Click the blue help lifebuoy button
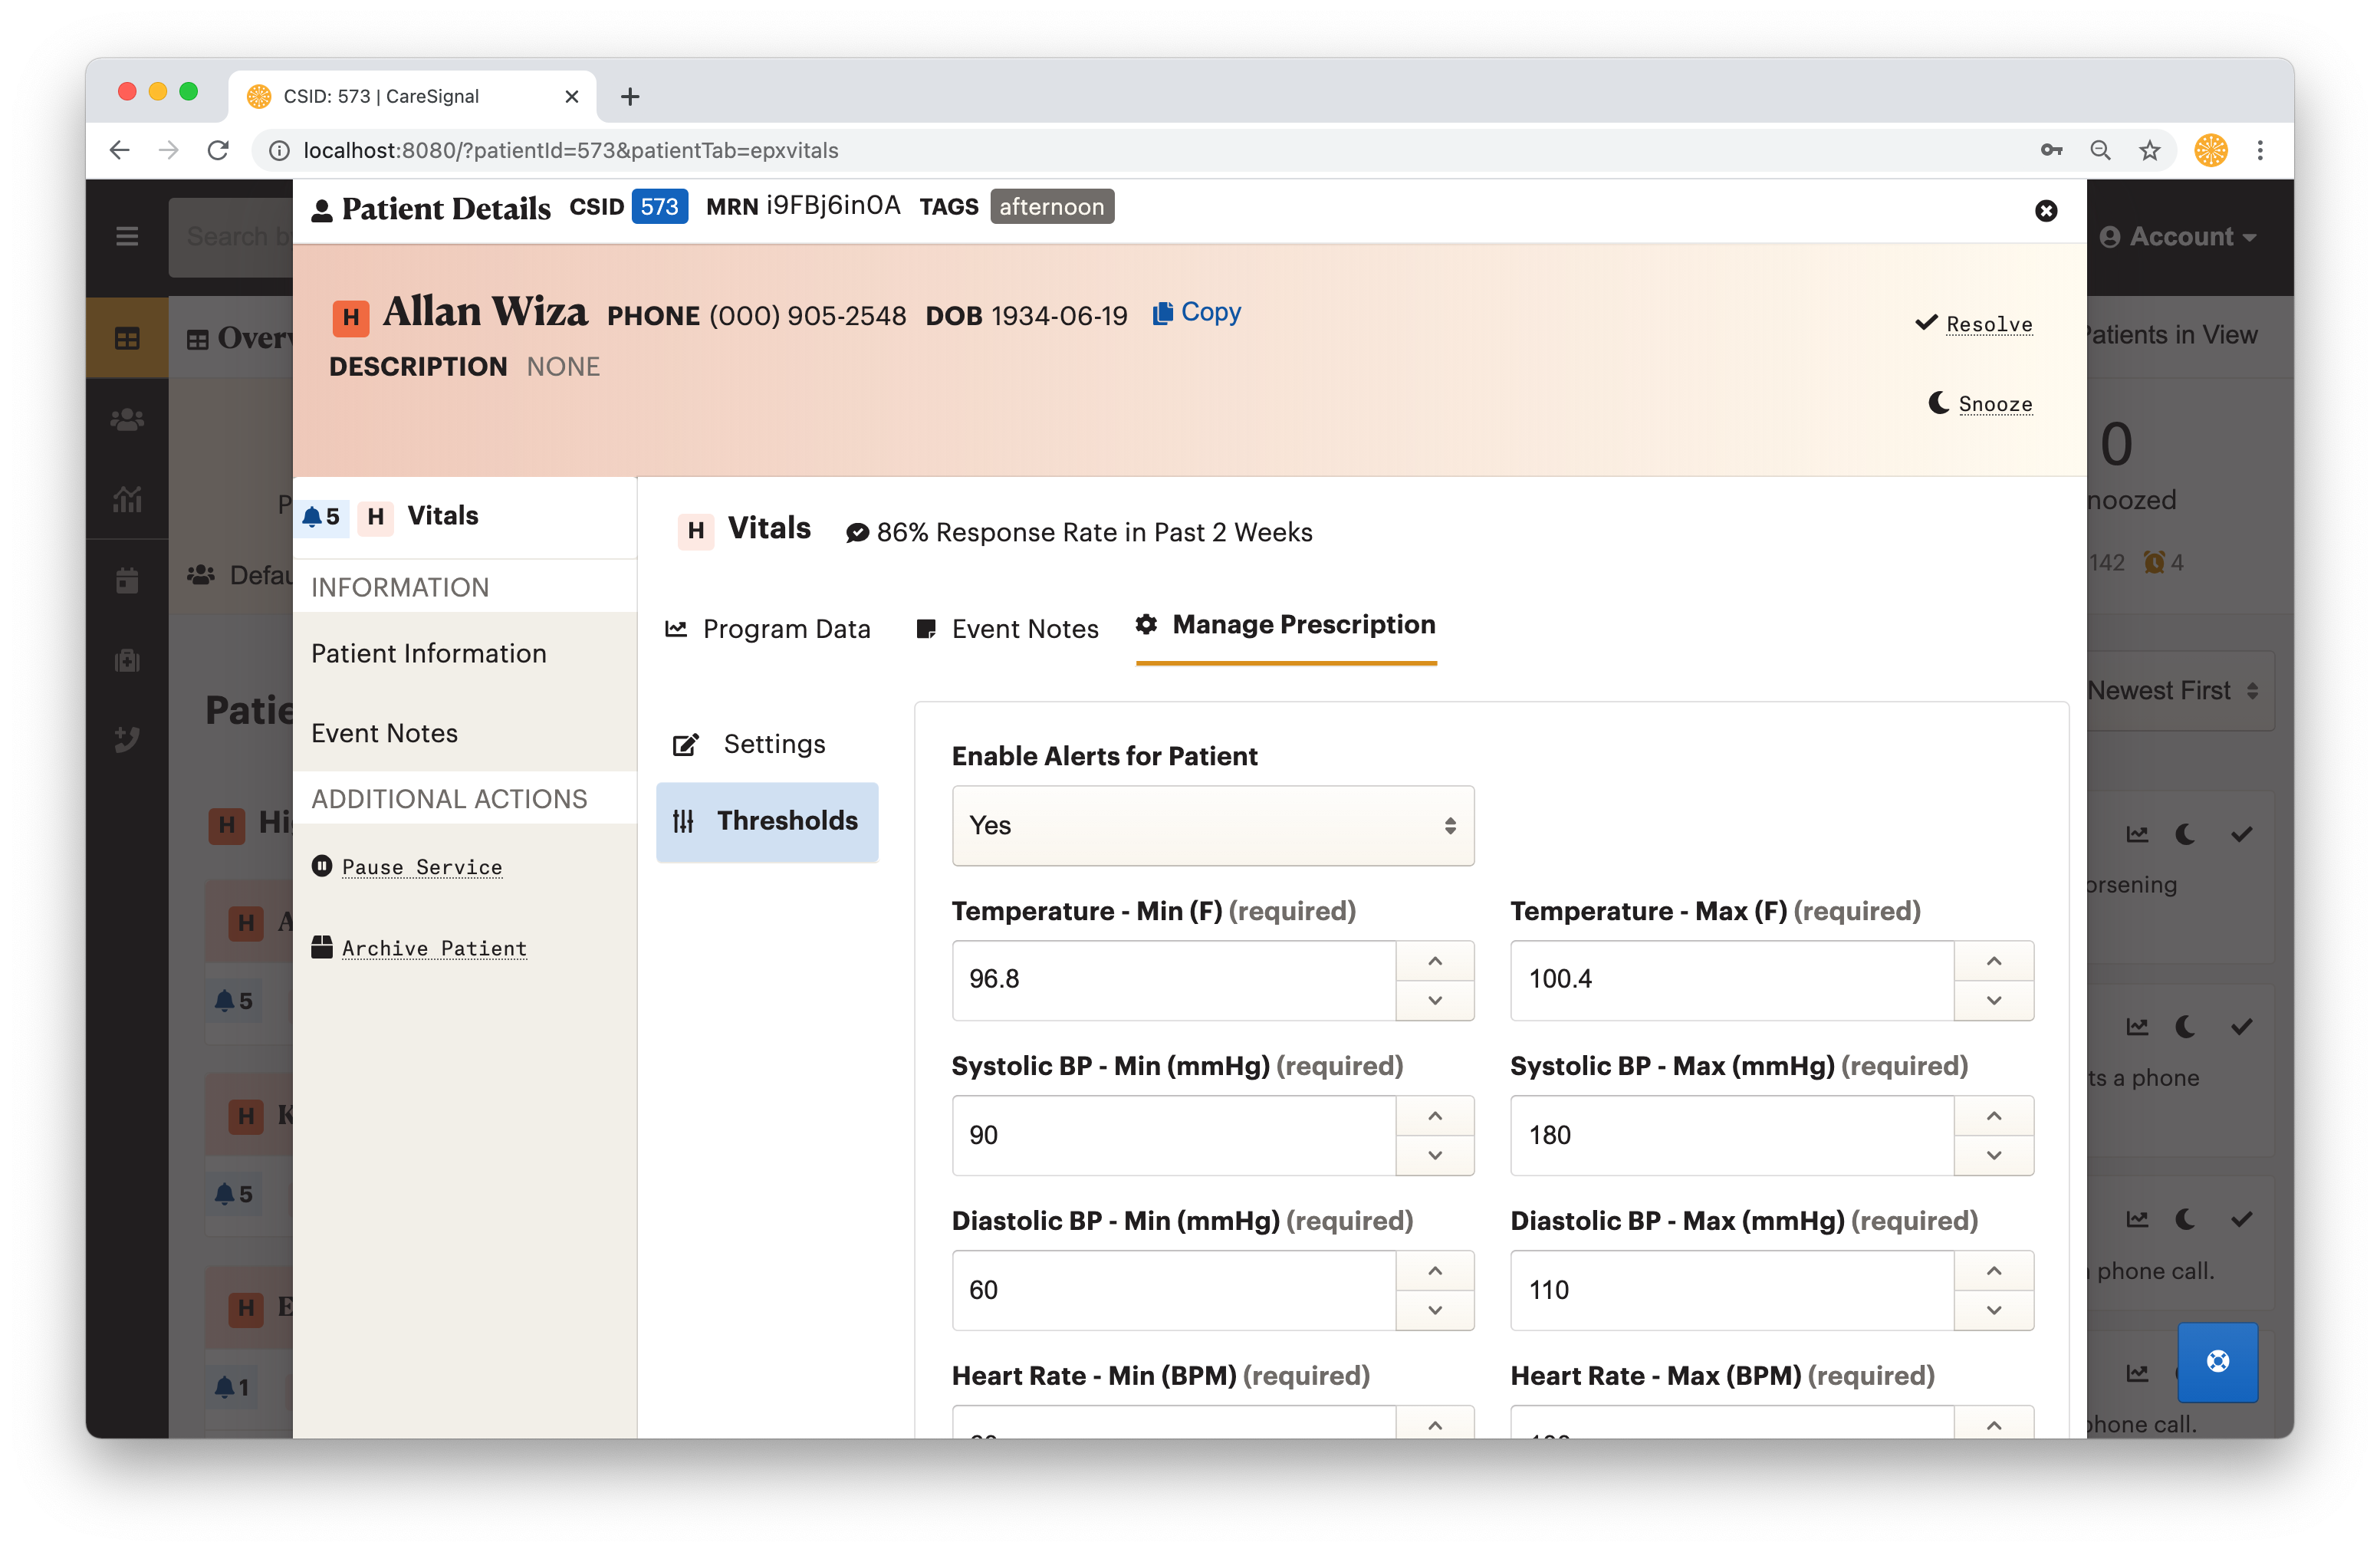 (x=2217, y=1362)
